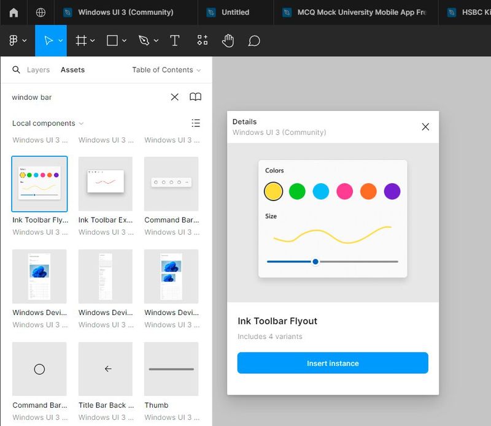Select the purple color swatch in preview
Screen dimensions: 491x426
[392, 191]
